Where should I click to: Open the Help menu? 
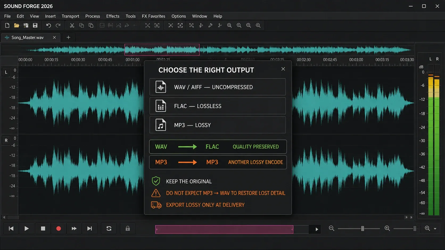click(218, 16)
